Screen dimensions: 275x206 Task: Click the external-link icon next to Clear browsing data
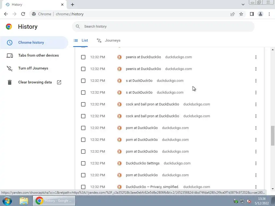59,82
